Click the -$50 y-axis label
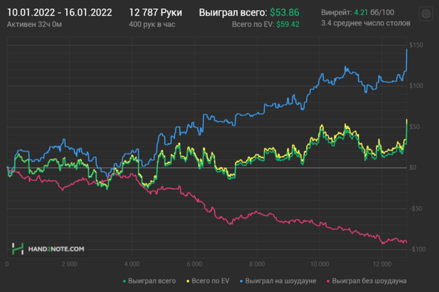This screenshot has width=439, height=292. tap(415, 209)
